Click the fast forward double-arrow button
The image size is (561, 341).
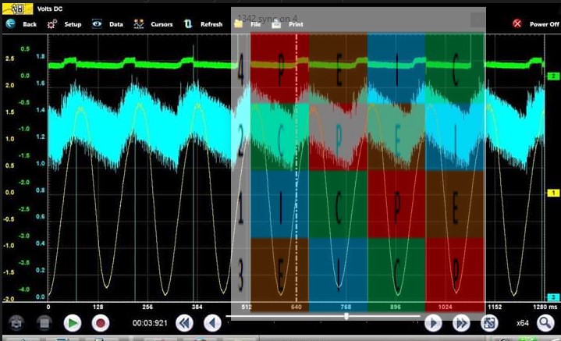click(x=461, y=322)
